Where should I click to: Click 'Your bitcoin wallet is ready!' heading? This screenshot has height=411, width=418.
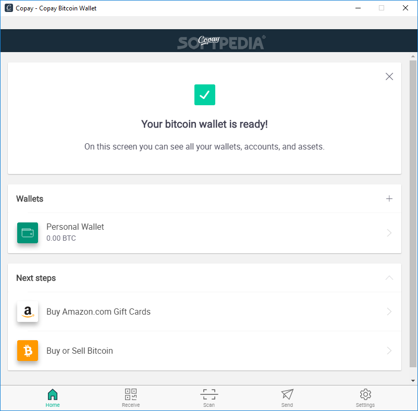(204, 124)
